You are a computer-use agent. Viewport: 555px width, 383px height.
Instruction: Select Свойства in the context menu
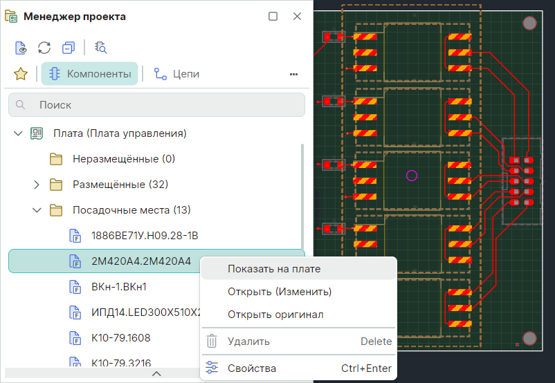[251, 368]
